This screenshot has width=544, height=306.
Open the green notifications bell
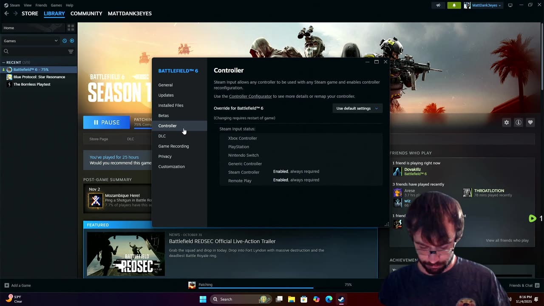pos(454,5)
